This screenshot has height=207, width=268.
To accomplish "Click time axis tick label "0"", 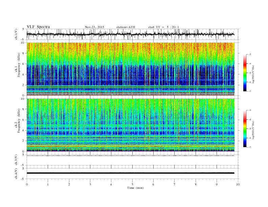I will 27,184.
